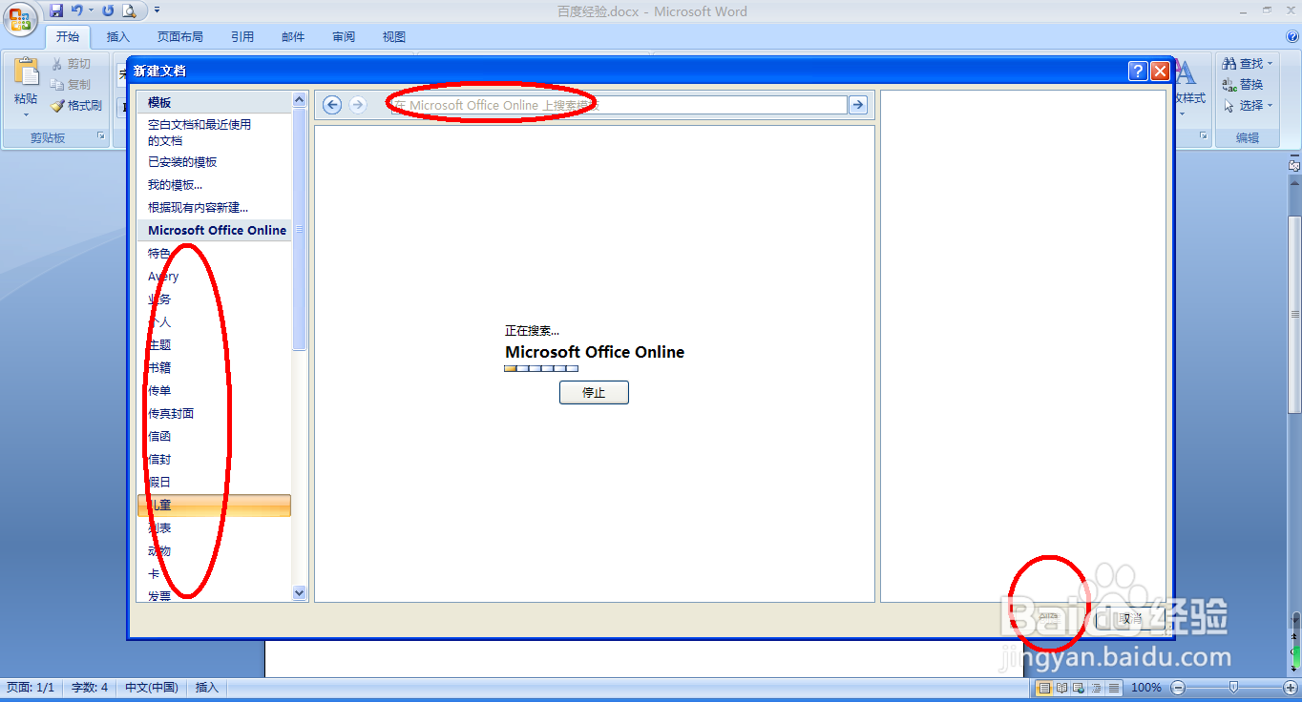Open the 选择 Select dropdown
Viewport: 1302px width, 702px height.
(x=1249, y=106)
